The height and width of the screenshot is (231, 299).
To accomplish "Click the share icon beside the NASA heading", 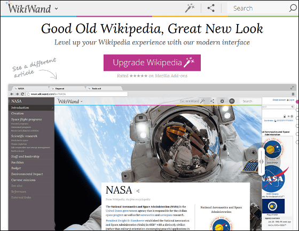I will [x=138, y=191].
